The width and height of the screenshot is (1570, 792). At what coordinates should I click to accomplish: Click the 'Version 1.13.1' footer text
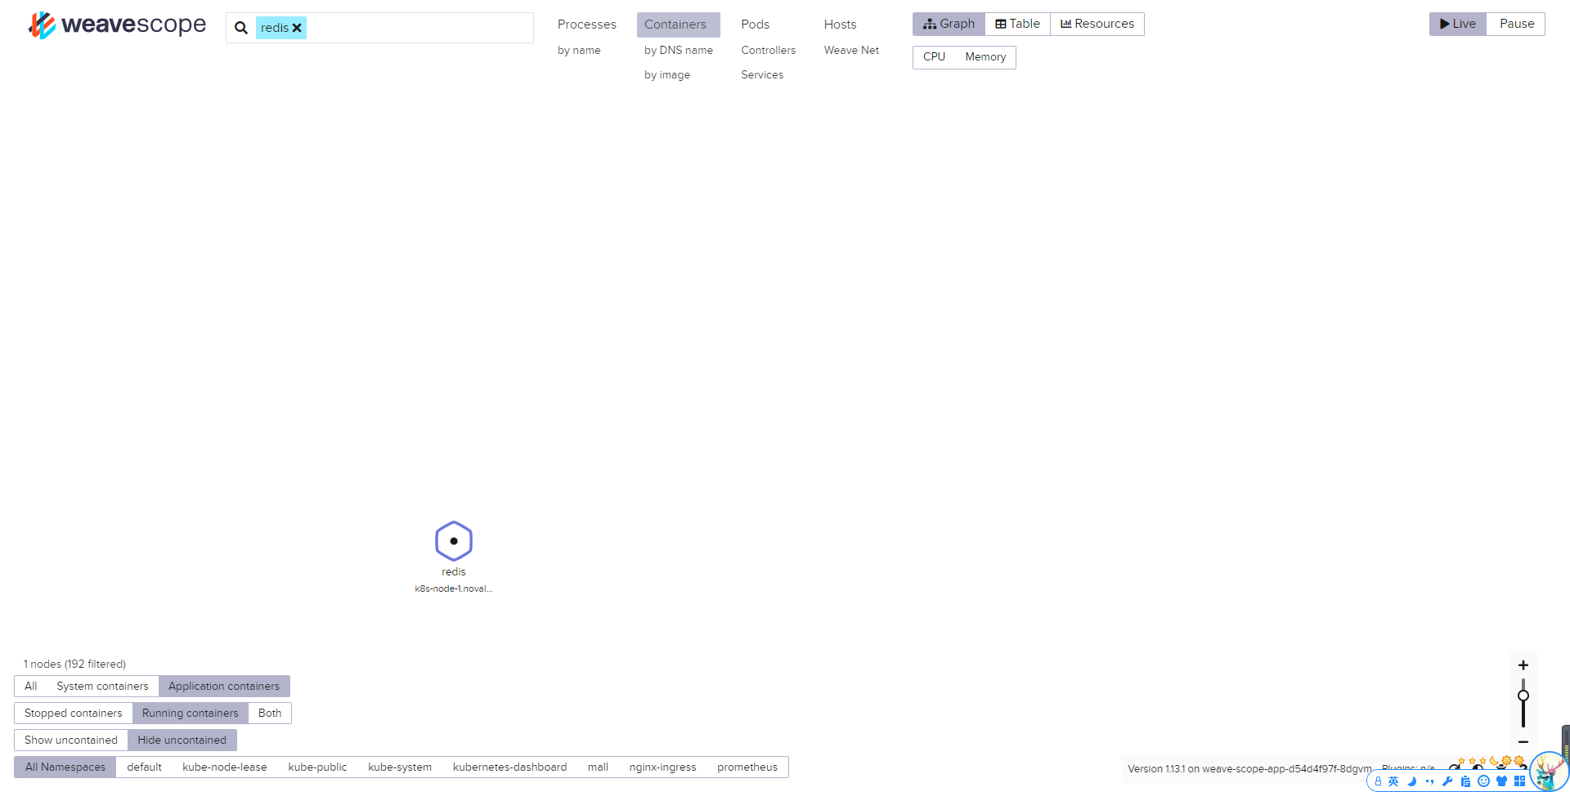click(1249, 769)
